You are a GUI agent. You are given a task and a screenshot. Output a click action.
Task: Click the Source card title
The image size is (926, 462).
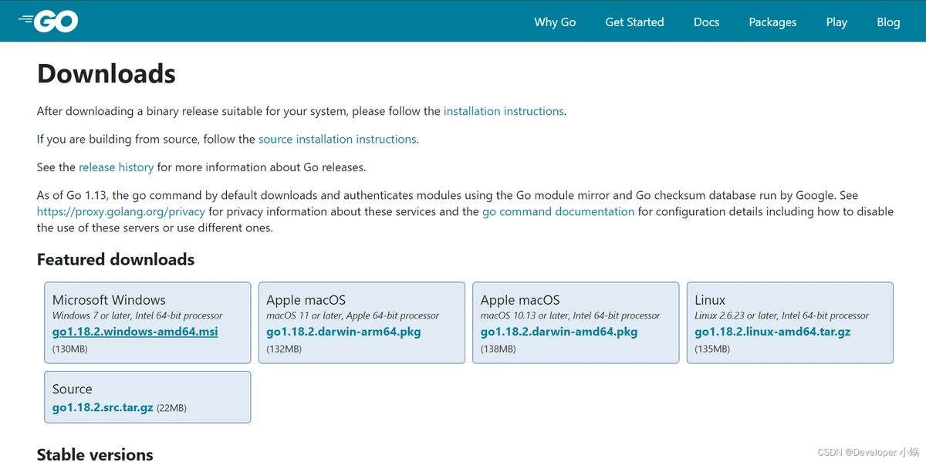pyautogui.click(x=72, y=389)
